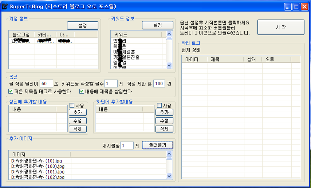
Task: Enable 사용 checkbox for 하단에 추가할내용
Action: pyautogui.click(x=159, y=105)
